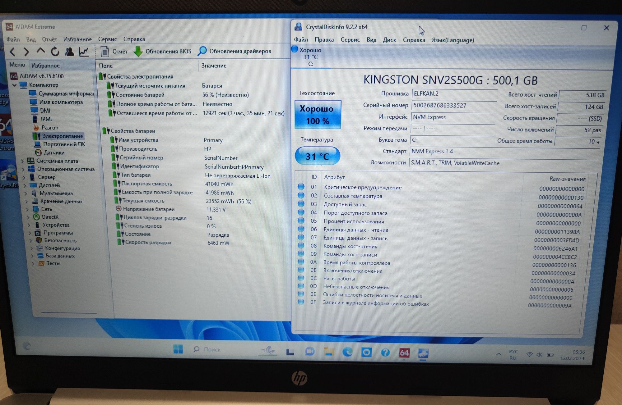Collapse the Компьютер tree node
622x405 pixels.
(x=15, y=85)
